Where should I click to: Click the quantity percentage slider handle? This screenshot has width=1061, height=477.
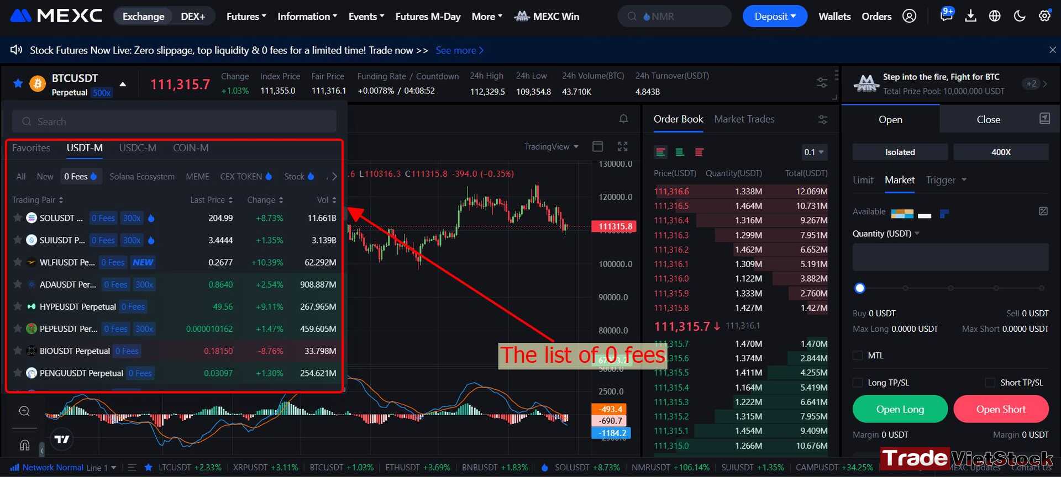pyautogui.click(x=859, y=288)
